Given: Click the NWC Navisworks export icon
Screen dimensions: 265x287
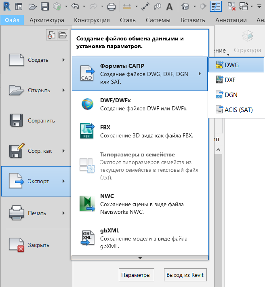Looking at the screenshot, I should click(x=87, y=204).
